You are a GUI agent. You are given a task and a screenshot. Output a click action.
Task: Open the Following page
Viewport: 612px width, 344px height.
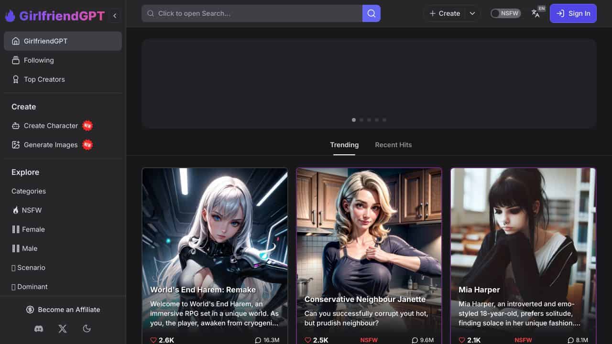[x=63, y=60]
